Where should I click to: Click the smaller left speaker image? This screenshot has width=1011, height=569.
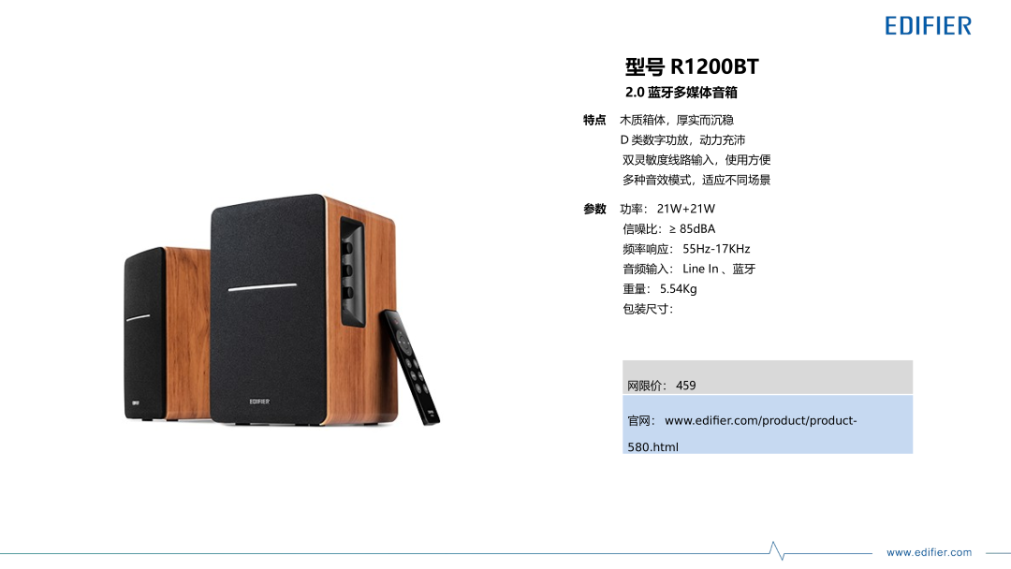(x=167, y=333)
